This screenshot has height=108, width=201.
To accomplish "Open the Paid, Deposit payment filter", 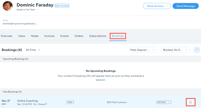I will pyautogui.click(x=142, y=50).
